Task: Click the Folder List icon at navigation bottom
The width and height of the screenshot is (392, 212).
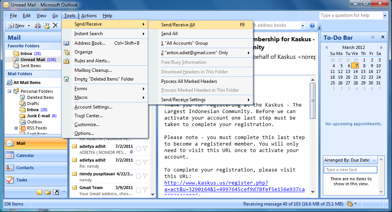Action: tap(47, 192)
